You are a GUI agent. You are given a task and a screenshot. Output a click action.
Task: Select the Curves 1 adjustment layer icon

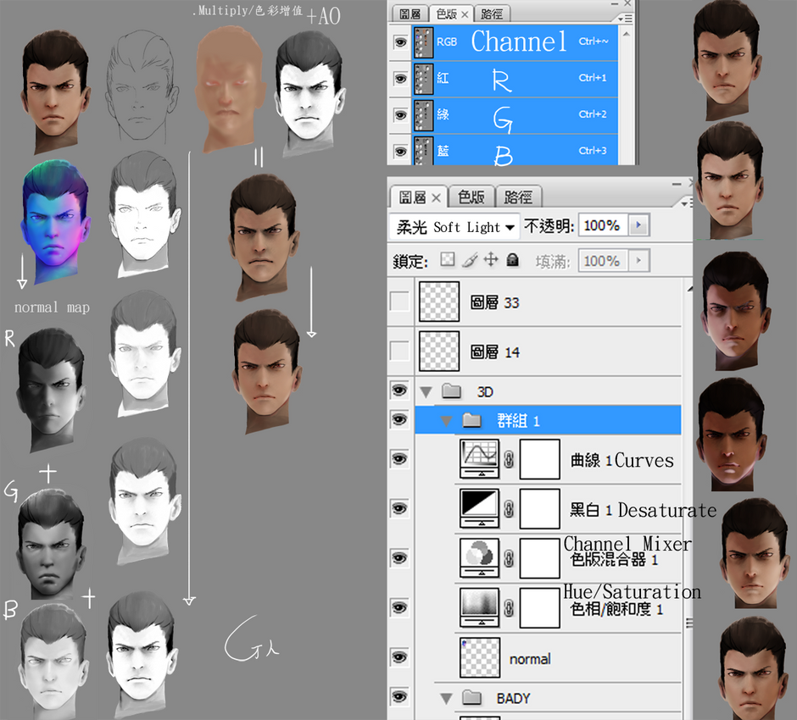click(481, 458)
